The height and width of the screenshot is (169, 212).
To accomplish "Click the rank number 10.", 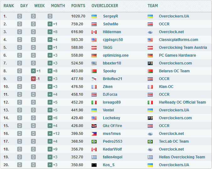I will (x=6, y=87).
